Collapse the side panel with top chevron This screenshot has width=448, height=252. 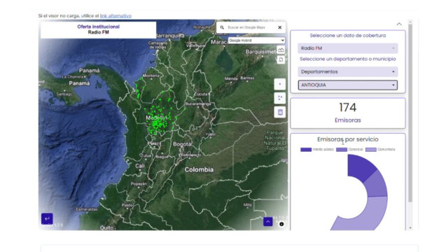(399, 24)
